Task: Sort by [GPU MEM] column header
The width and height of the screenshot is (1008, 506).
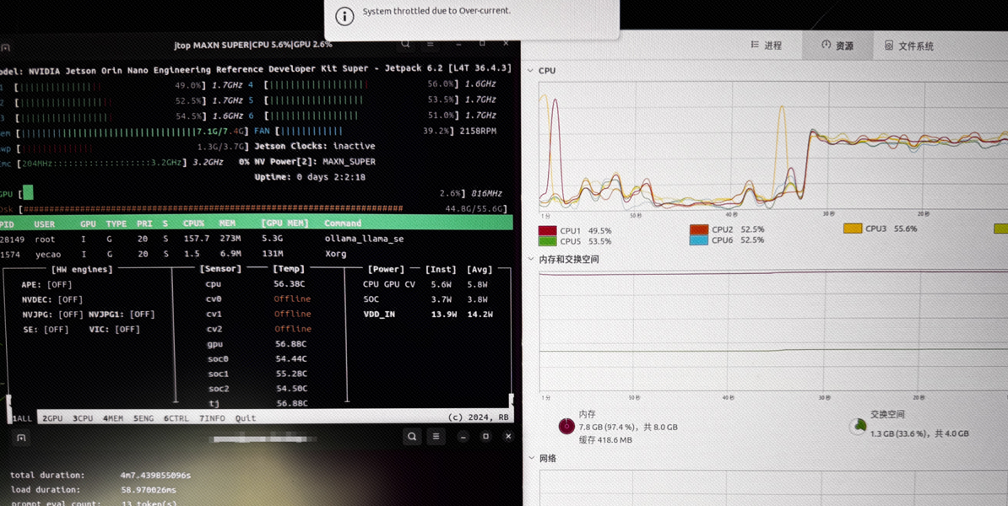Action: tap(285, 223)
